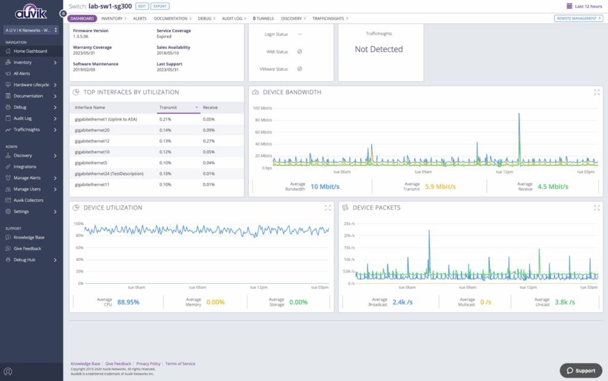The width and height of the screenshot is (608, 381).
Task: Open the Alerts top tab
Action: 140,18
